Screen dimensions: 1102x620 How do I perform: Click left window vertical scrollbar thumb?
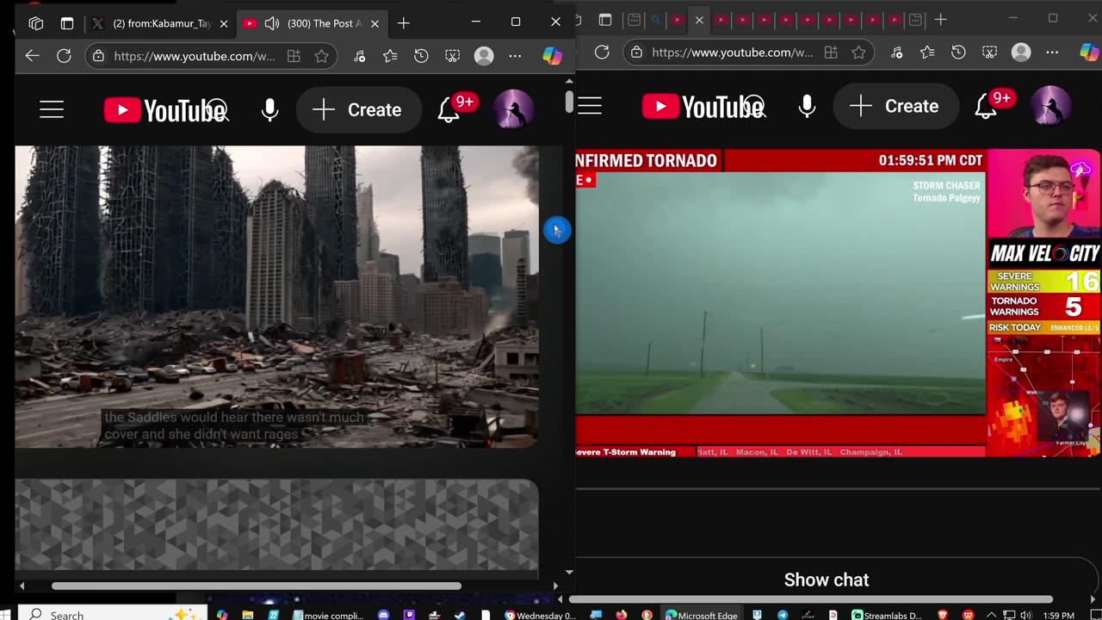[x=569, y=100]
